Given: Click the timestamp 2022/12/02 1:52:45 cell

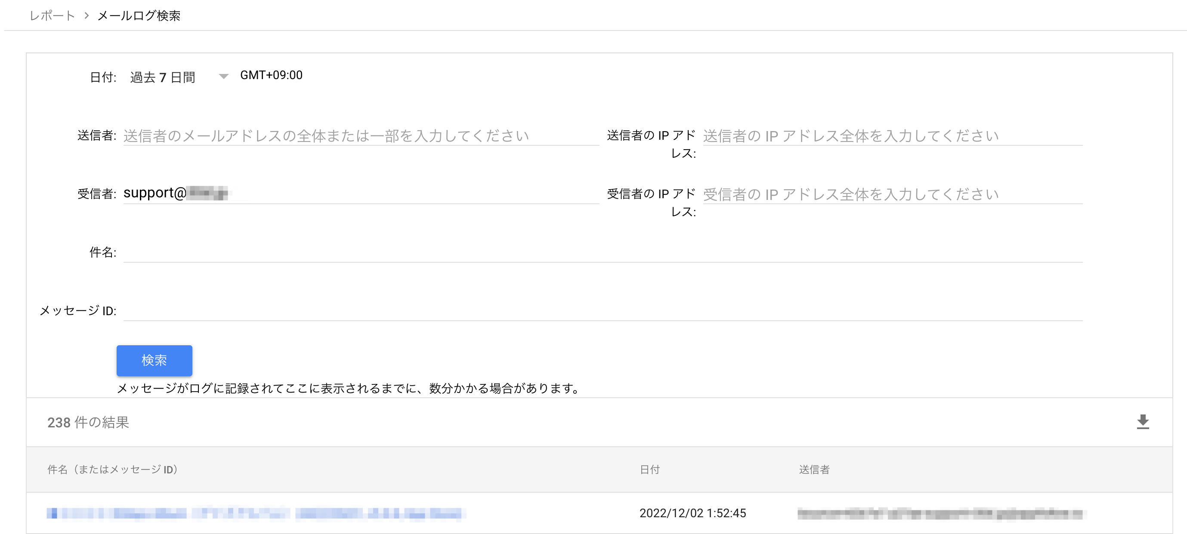Looking at the screenshot, I should (692, 513).
